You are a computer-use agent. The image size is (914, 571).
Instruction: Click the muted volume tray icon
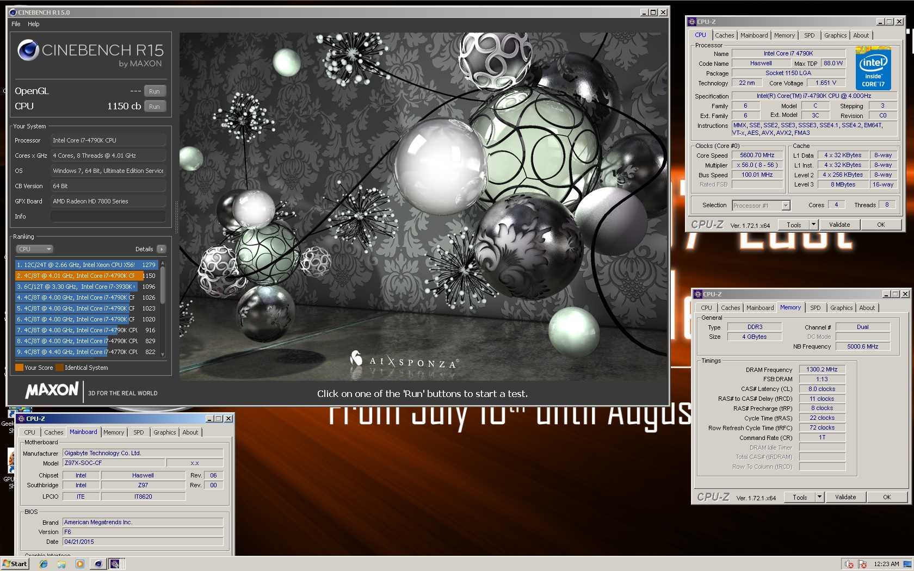pyautogui.click(x=848, y=564)
